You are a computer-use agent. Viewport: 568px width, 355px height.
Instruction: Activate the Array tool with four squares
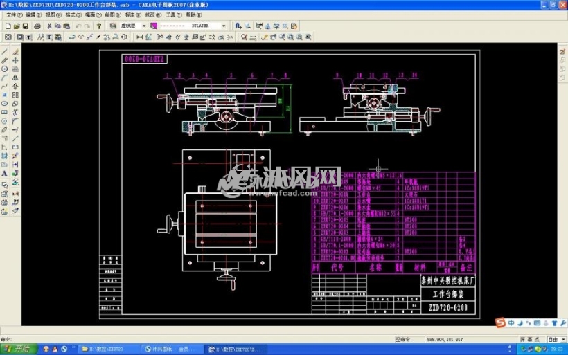(15, 95)
